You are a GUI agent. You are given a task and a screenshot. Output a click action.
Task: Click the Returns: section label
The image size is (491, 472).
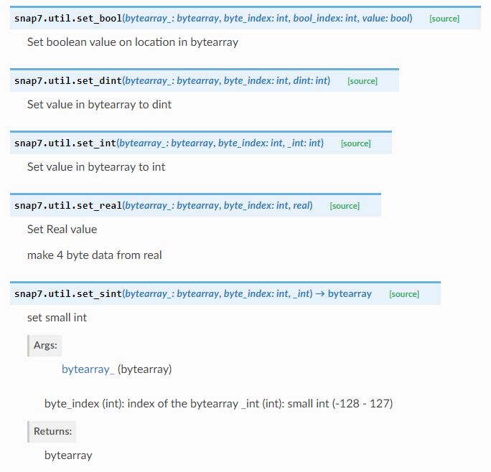pos(52,431)
